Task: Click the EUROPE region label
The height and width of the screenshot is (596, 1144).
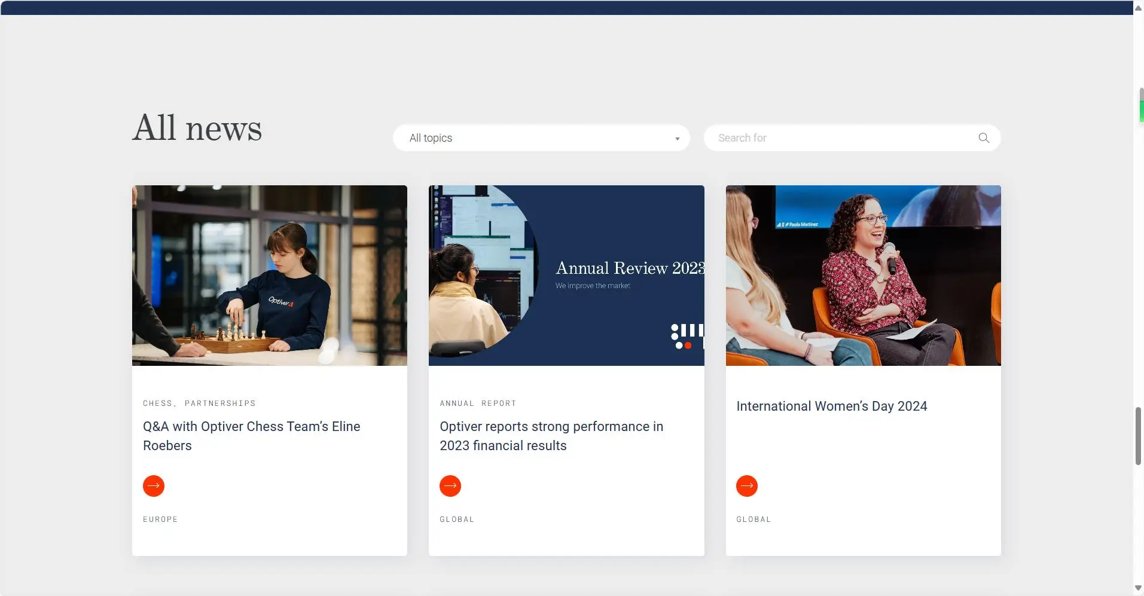Action: click(160, 519)
